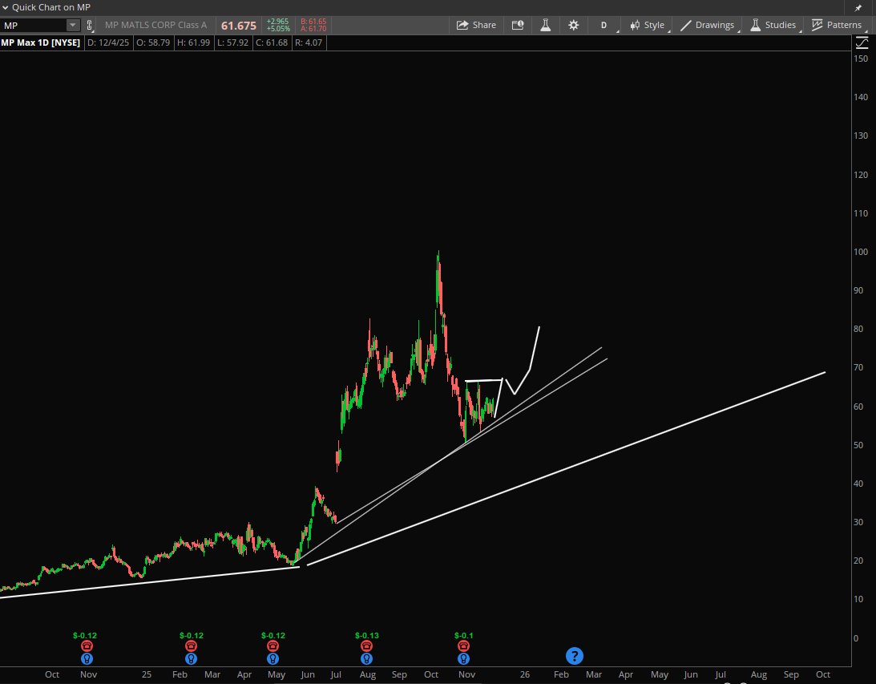Click the blue lightbulb icon above May

272,659
